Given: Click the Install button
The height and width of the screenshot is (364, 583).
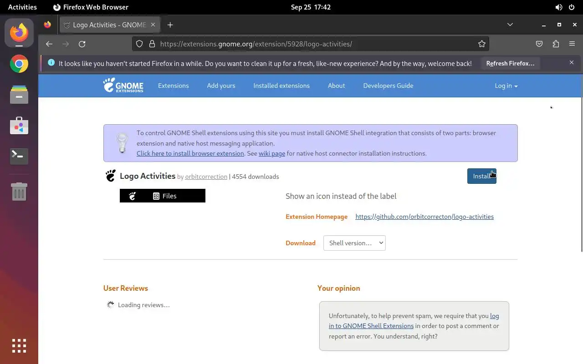Looking at the screenshot, I should (x=481, y=176).
